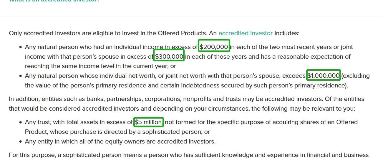Select the highlighted $1,000,000 figure
383x162 pixels.
324,76
